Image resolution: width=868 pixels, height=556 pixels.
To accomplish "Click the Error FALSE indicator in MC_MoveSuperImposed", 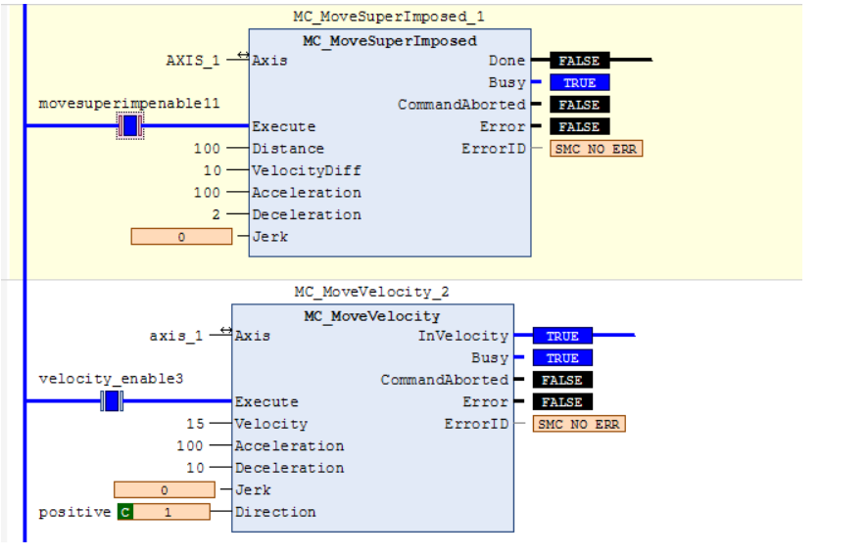I will point(579,126).
